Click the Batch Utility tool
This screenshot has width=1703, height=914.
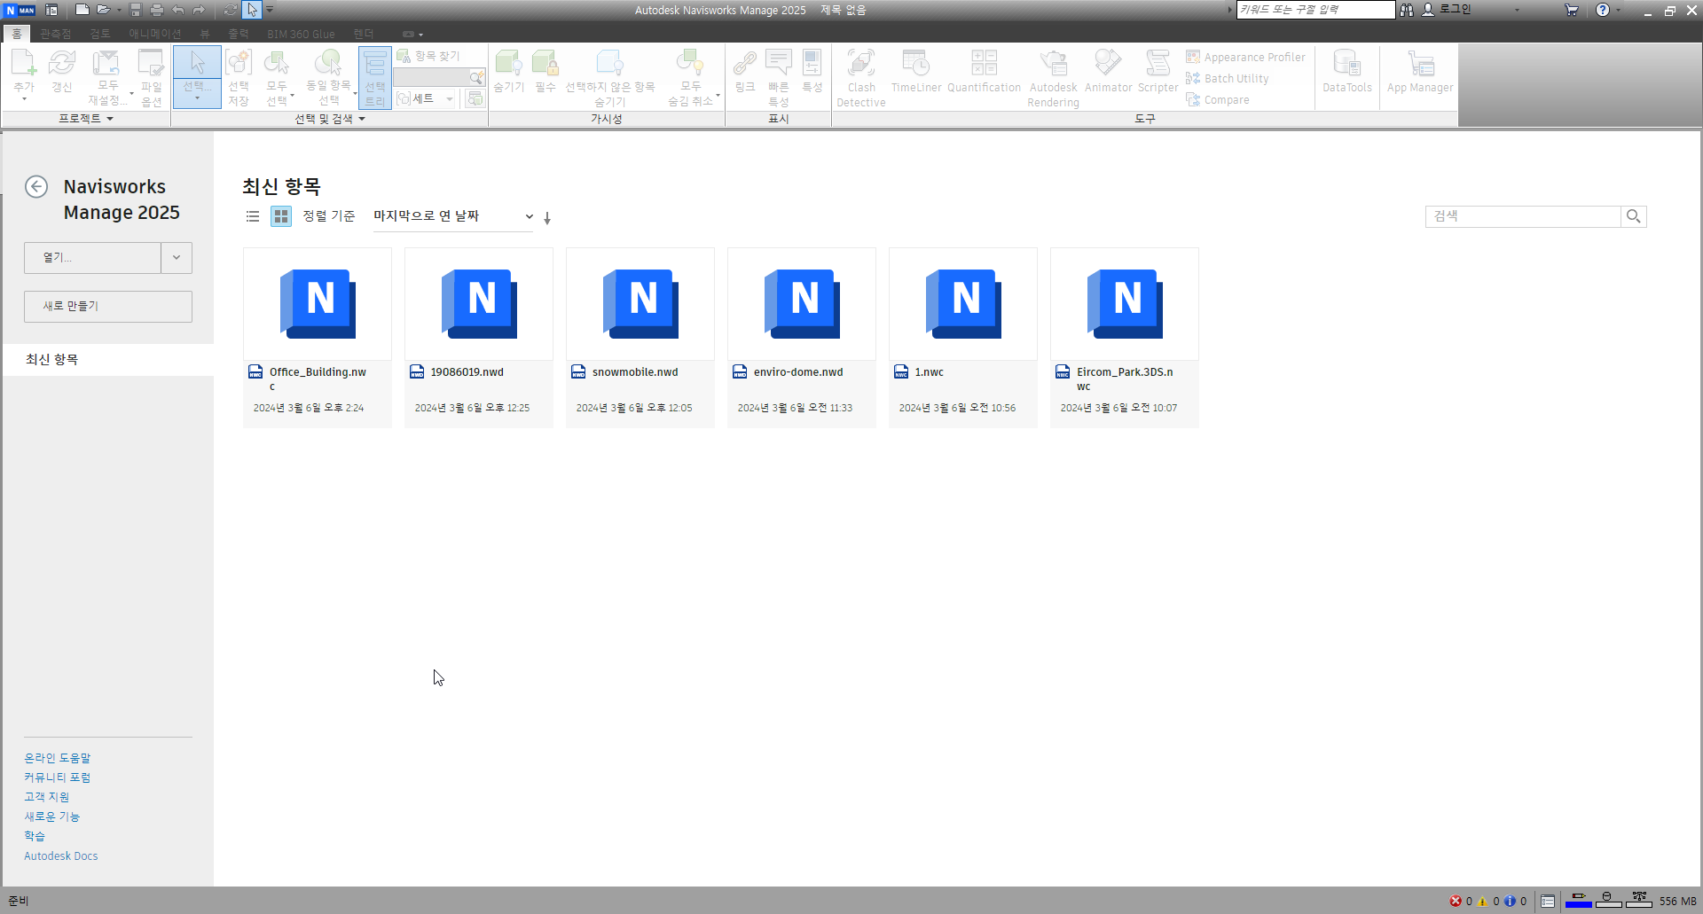point(1228,78)
